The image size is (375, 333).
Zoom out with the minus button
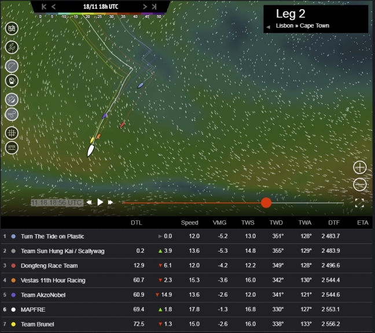(360, 184)
